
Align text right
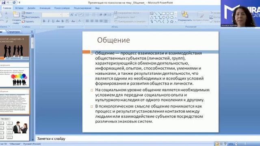97,21
